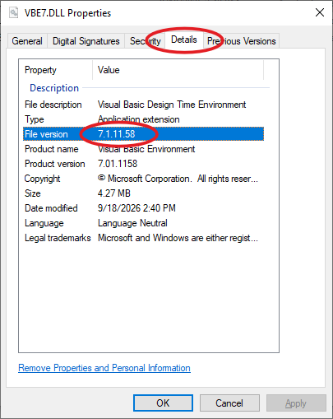Screen dimensions: 333x419
Task: Go to the Previous Versions tab
Action: point(241,41)
